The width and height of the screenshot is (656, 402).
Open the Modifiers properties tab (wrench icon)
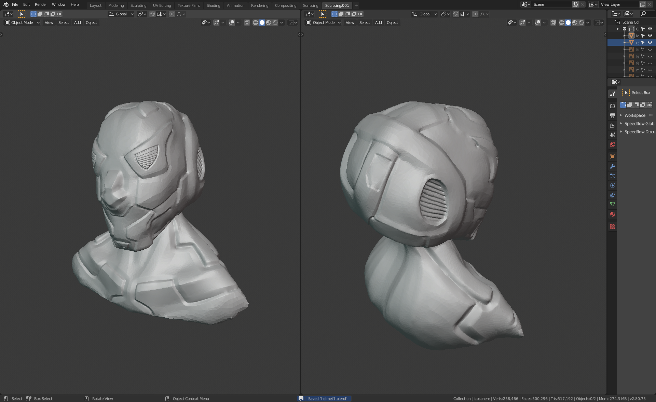[613, 166]
